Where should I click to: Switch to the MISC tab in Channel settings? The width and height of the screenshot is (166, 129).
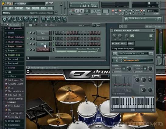(123, 44)
